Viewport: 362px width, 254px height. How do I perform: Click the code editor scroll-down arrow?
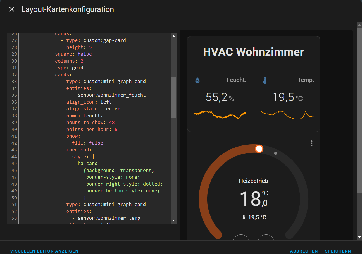(x=173, y=220)
